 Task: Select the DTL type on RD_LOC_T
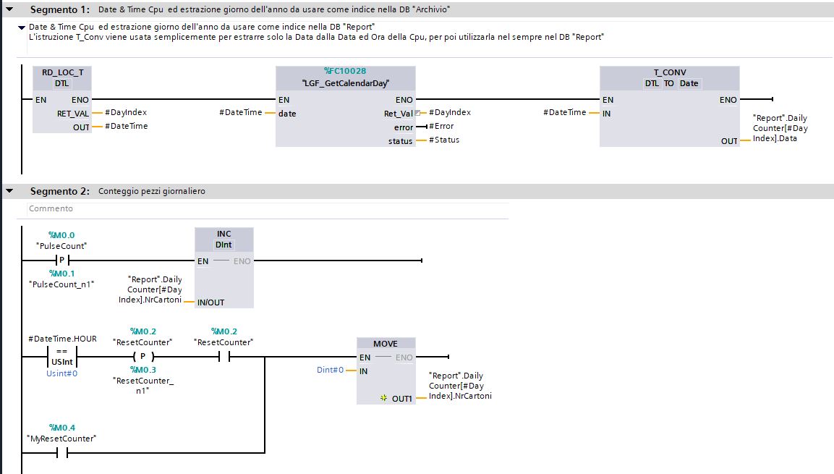(x=61, y=83)
